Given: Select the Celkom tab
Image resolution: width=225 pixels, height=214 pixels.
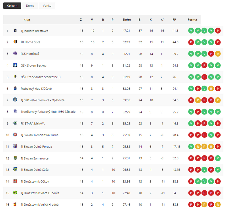Looking at the screenshot, I should (x=12, y=6).
